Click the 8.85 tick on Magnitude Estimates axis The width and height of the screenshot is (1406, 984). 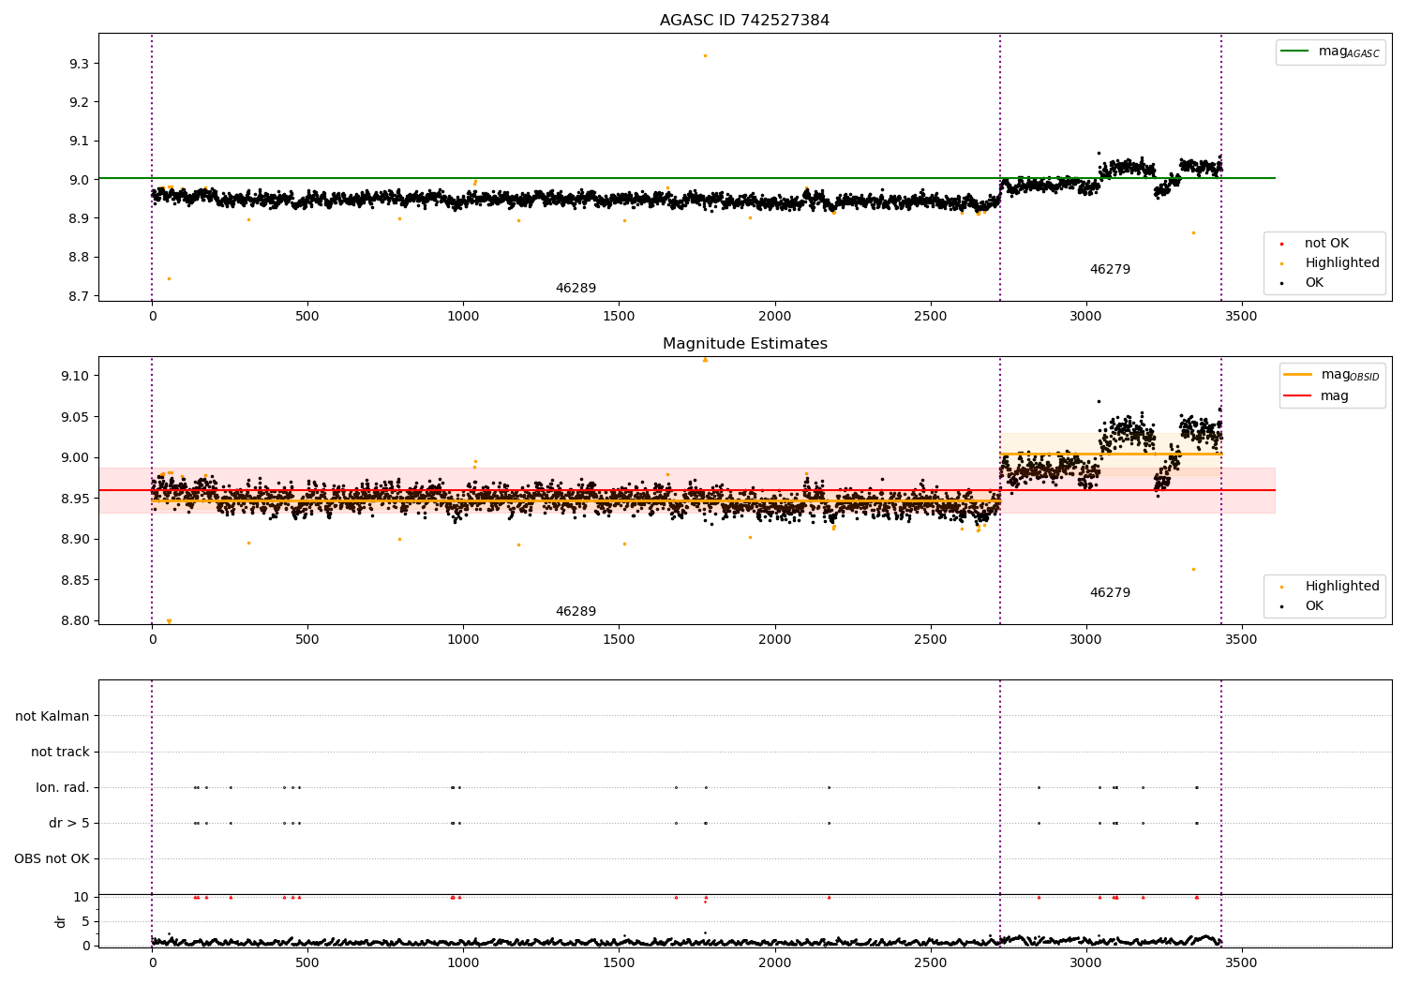click(x=76, y=580)
